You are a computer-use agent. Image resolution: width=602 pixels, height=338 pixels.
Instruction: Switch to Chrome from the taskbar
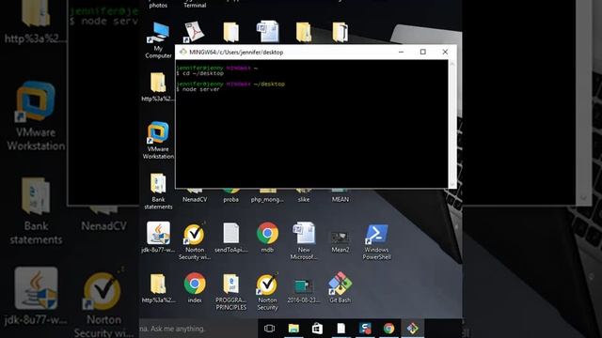[388, 329]
